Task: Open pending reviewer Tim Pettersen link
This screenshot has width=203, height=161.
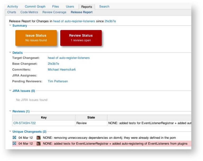Action: click(58, 81)
